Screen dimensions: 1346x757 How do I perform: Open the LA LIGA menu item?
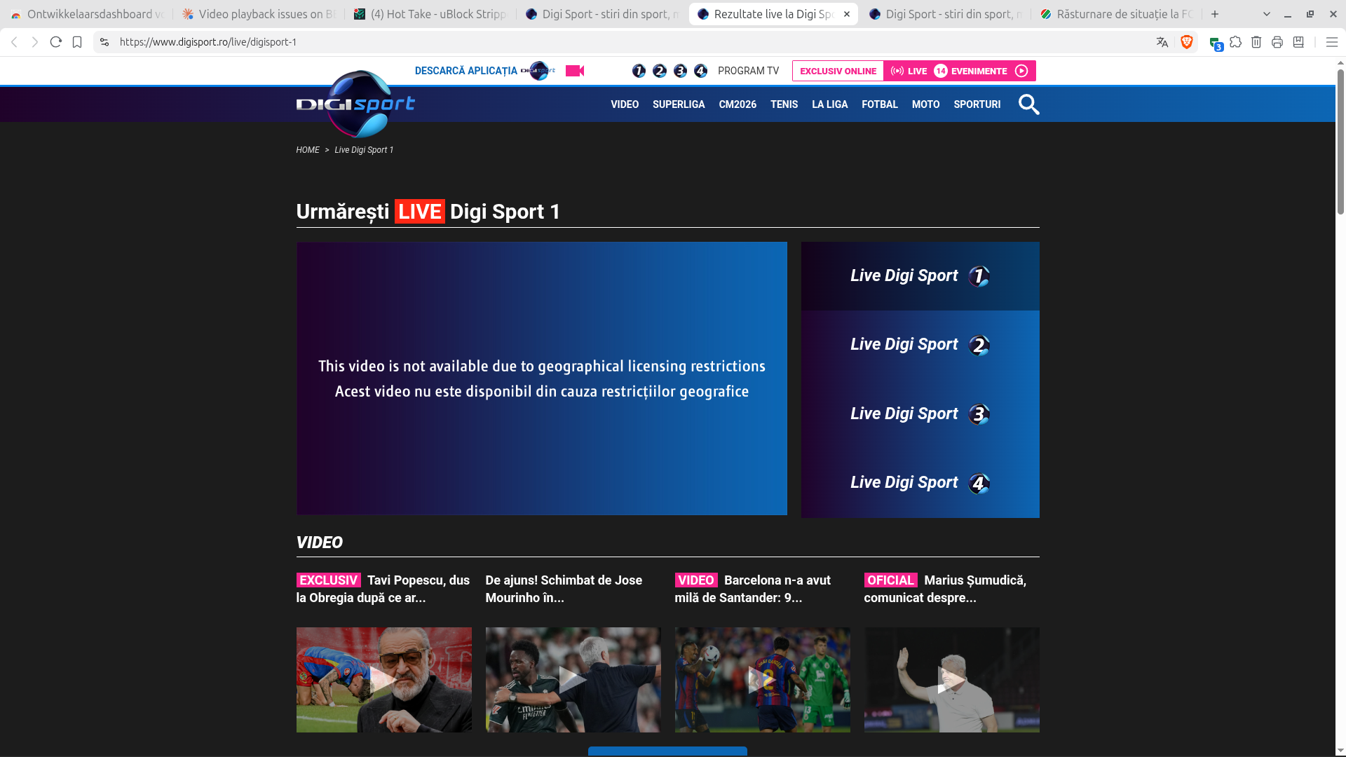tap(830, 104)
